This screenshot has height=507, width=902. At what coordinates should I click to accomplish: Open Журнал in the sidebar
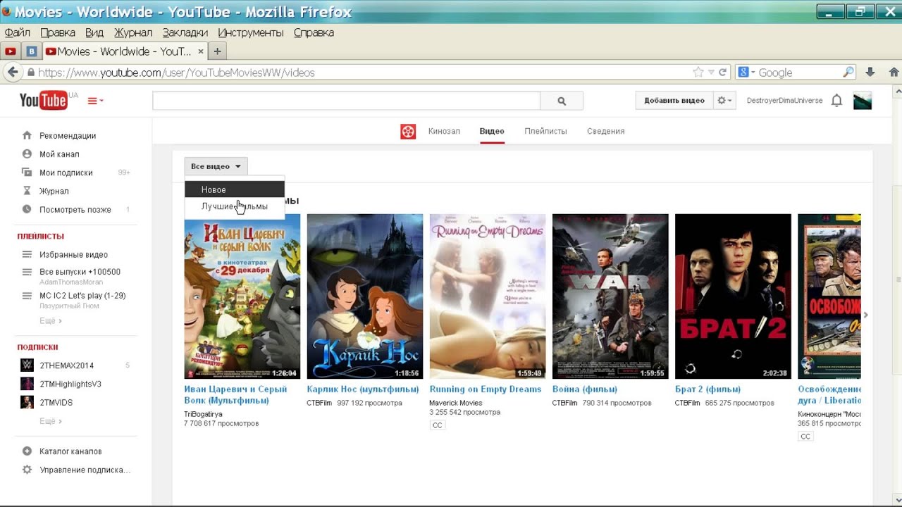54,191
